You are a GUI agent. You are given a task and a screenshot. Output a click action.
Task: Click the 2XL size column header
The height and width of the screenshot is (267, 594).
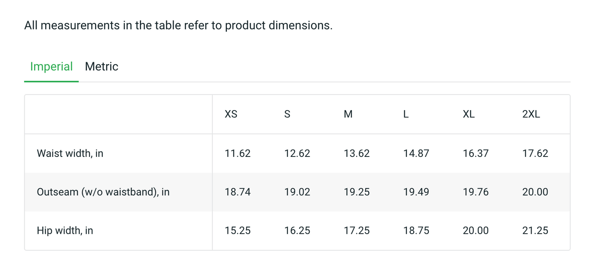coord(531,114)
